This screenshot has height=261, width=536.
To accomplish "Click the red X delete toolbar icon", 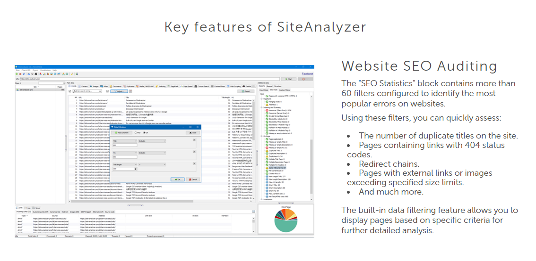I will click(x=20, y=74).
